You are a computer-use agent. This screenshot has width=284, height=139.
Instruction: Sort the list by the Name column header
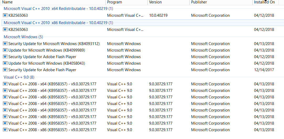[53, 2]
